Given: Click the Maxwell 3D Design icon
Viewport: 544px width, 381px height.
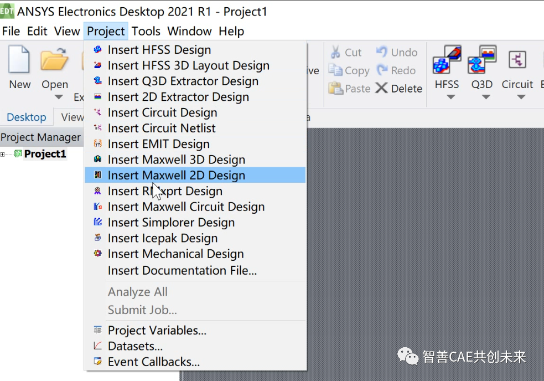Looking at the screenshot, I should 98,159.
